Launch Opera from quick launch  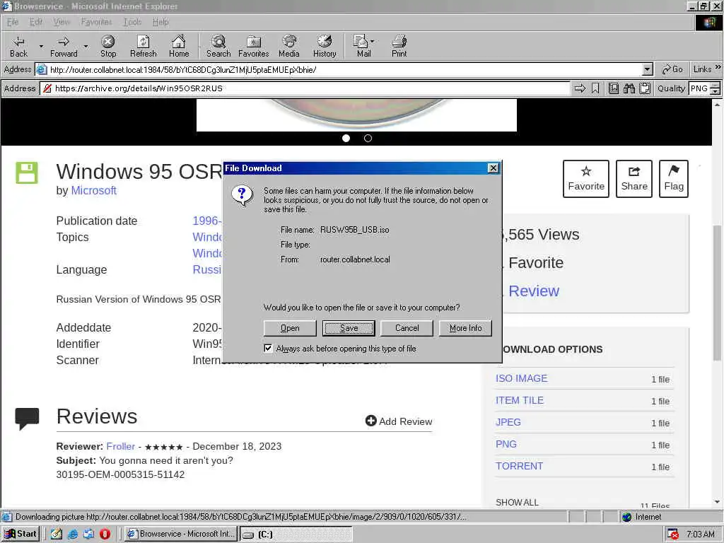click(x=105, y=535)
